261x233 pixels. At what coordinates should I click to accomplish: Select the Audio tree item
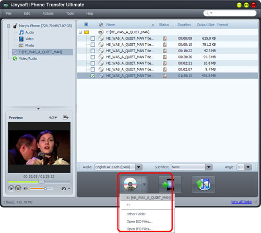coord(30,32)
